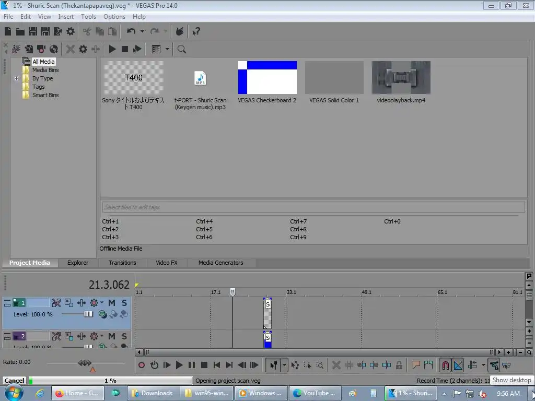535x401 pixels.
Task: Open the Windows Start button
Action: (x=14, y=393)
